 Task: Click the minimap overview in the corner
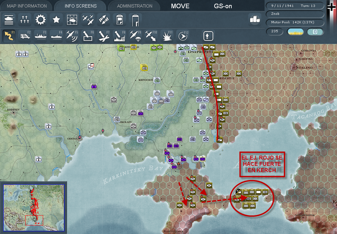click(x=34, y=208)
